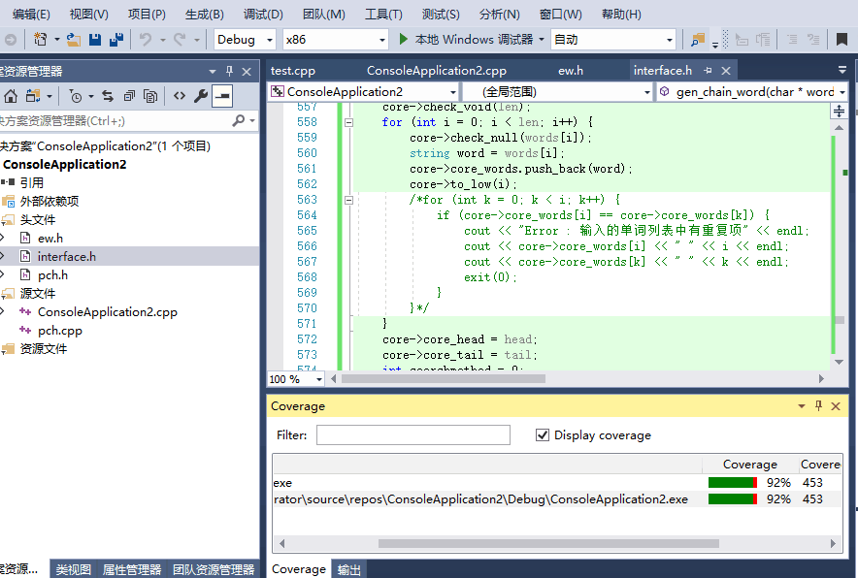Start the Local Windows Debugger
The image size is (858, 578).
point(405,40)
